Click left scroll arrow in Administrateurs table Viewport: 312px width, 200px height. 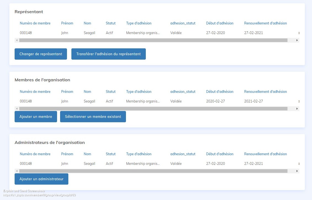(17, 171)
